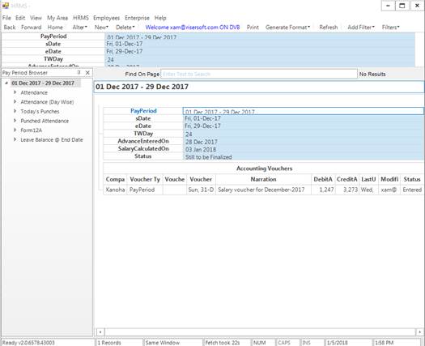Go Forward using the toolbar
This screenshot has width=425, height=346.
32,27
